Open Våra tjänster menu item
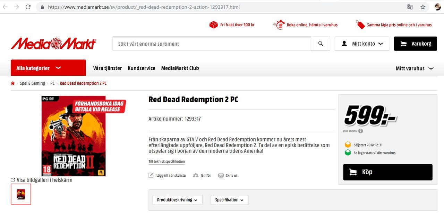Screen dimensions: 444x214 [108, 68]
